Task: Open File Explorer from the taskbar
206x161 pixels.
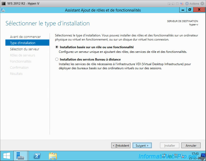Action: coord(53,156)
